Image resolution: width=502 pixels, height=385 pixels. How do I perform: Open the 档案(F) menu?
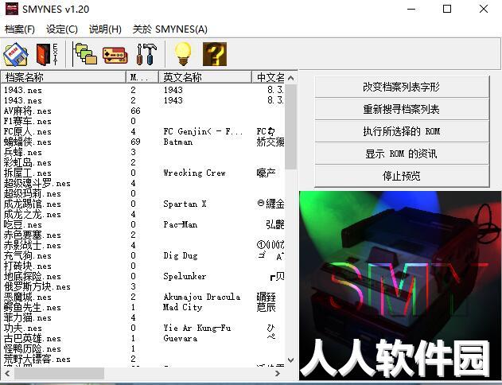click(x=20, y=29)
